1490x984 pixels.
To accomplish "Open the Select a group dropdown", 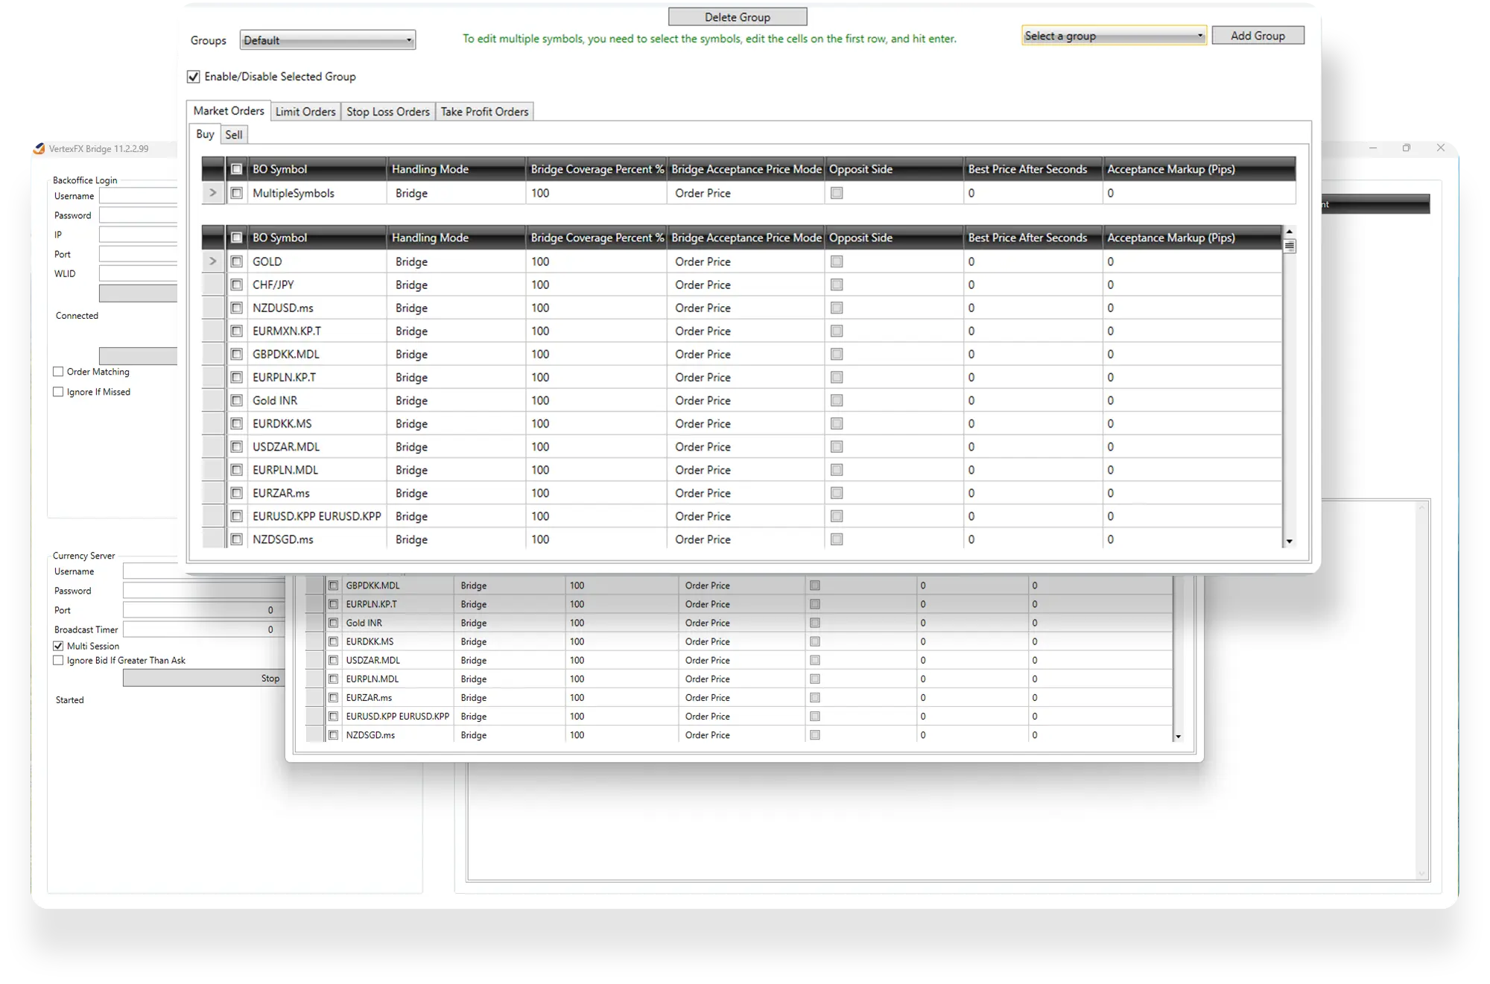I will click(1114, 36).
